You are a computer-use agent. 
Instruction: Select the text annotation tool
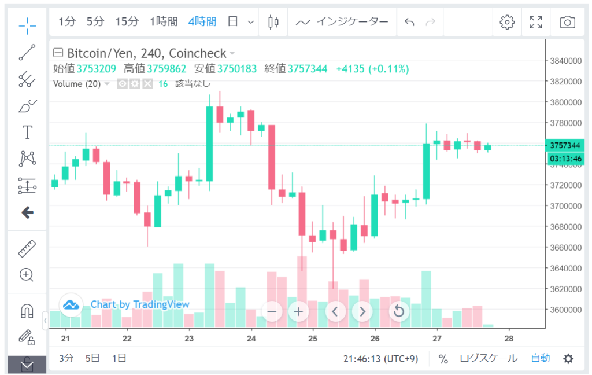27,133
